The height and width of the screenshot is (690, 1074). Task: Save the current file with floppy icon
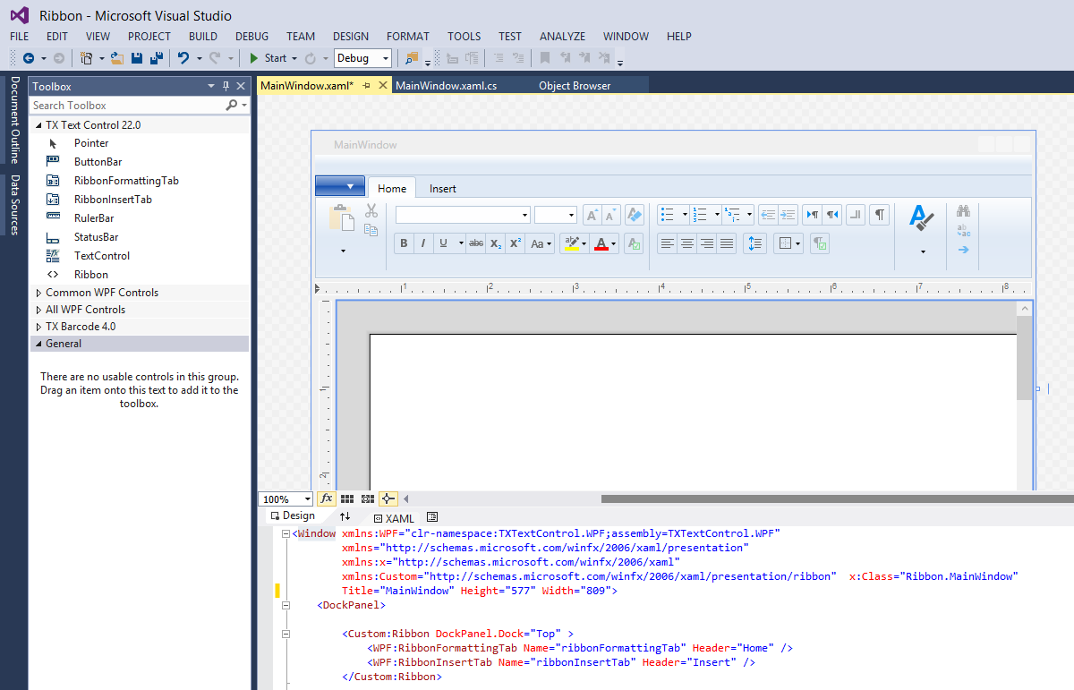click(137, 58)
